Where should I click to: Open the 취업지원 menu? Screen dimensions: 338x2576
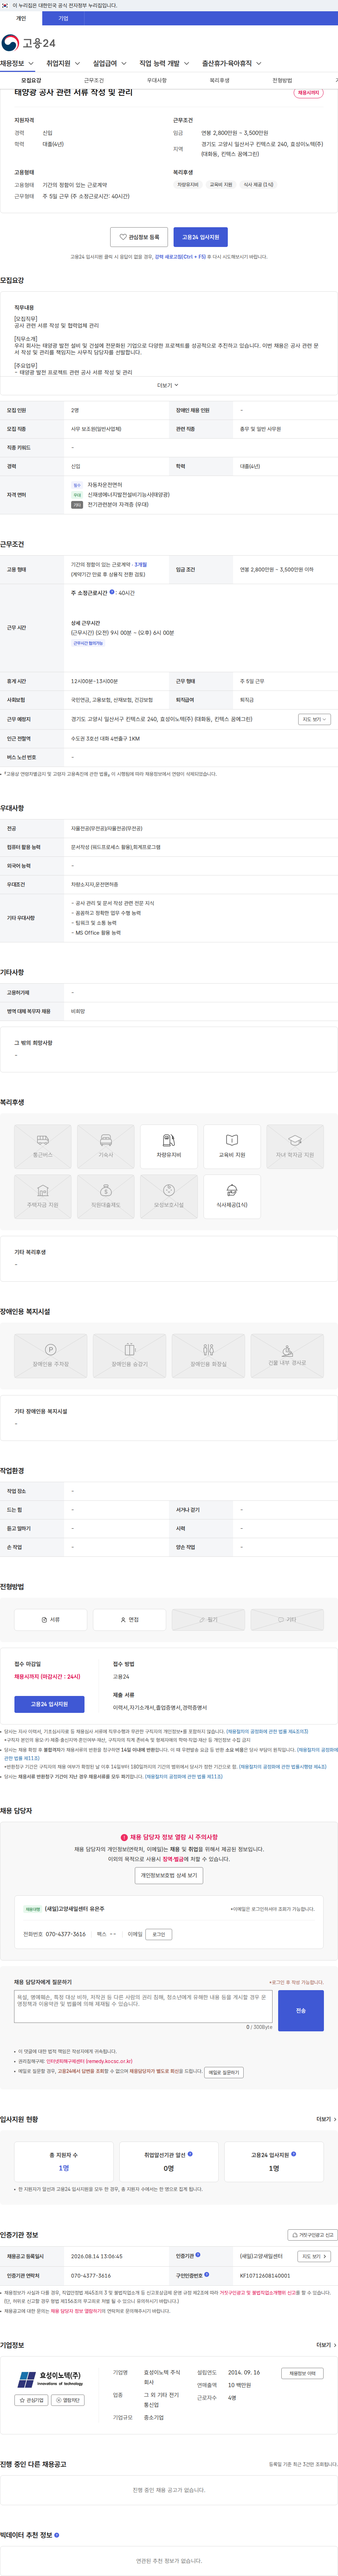tap(63, 63)
